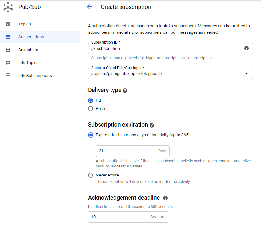Click the Delivery type heading
The image size is (261, 226).
[x=104, y=90]
